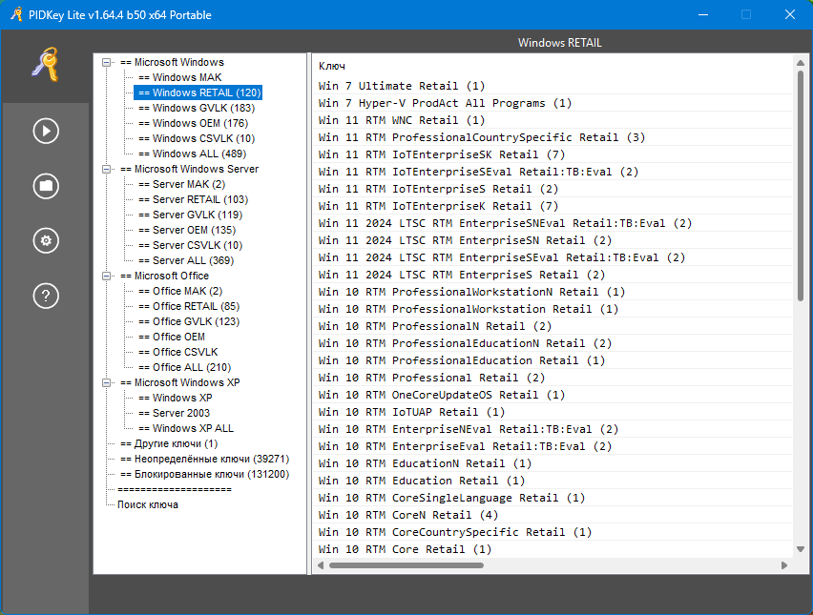Click the PIDKey keys logo icon

[x=45, y=66]
